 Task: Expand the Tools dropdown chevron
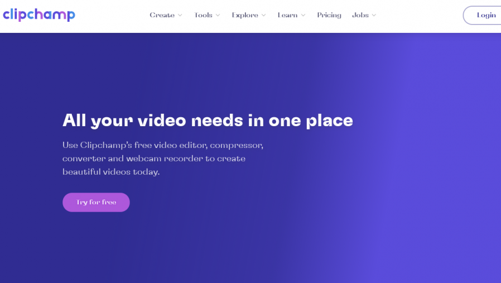[218, 15]
